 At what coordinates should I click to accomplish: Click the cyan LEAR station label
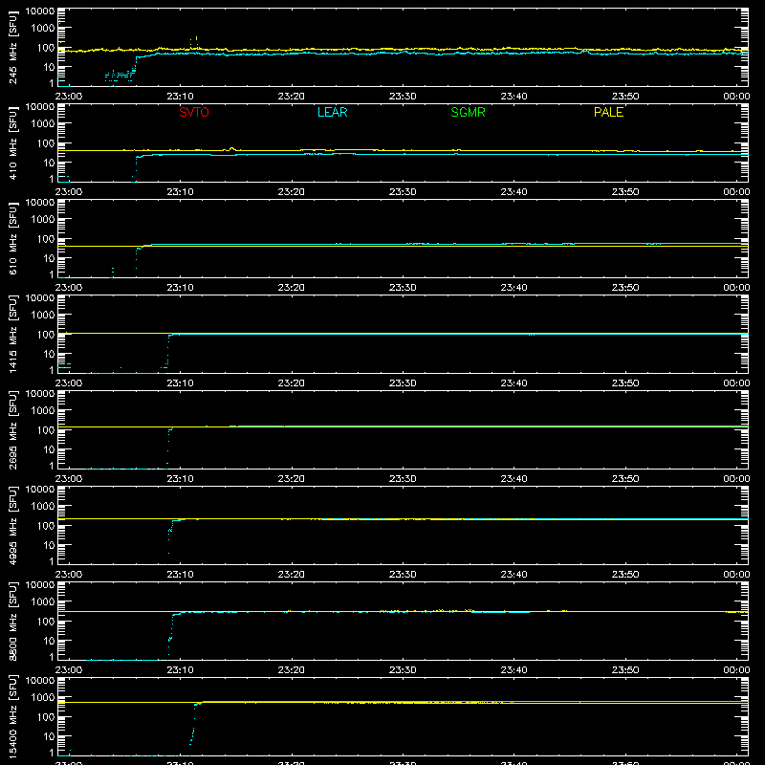[x=332, y=112]
